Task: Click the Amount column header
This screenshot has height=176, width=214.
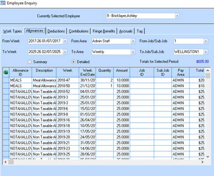Action: (x=122, y=72)
